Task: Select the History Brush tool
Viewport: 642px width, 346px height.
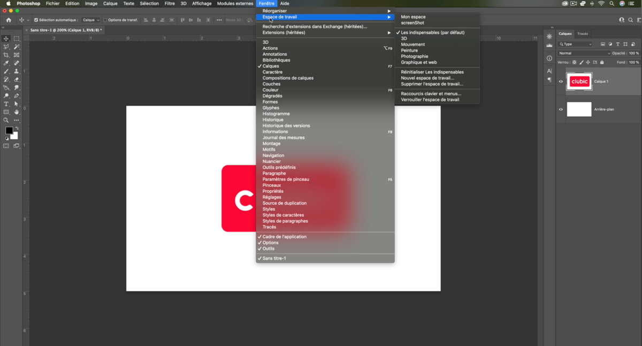Action: click(x=6, y=79)
